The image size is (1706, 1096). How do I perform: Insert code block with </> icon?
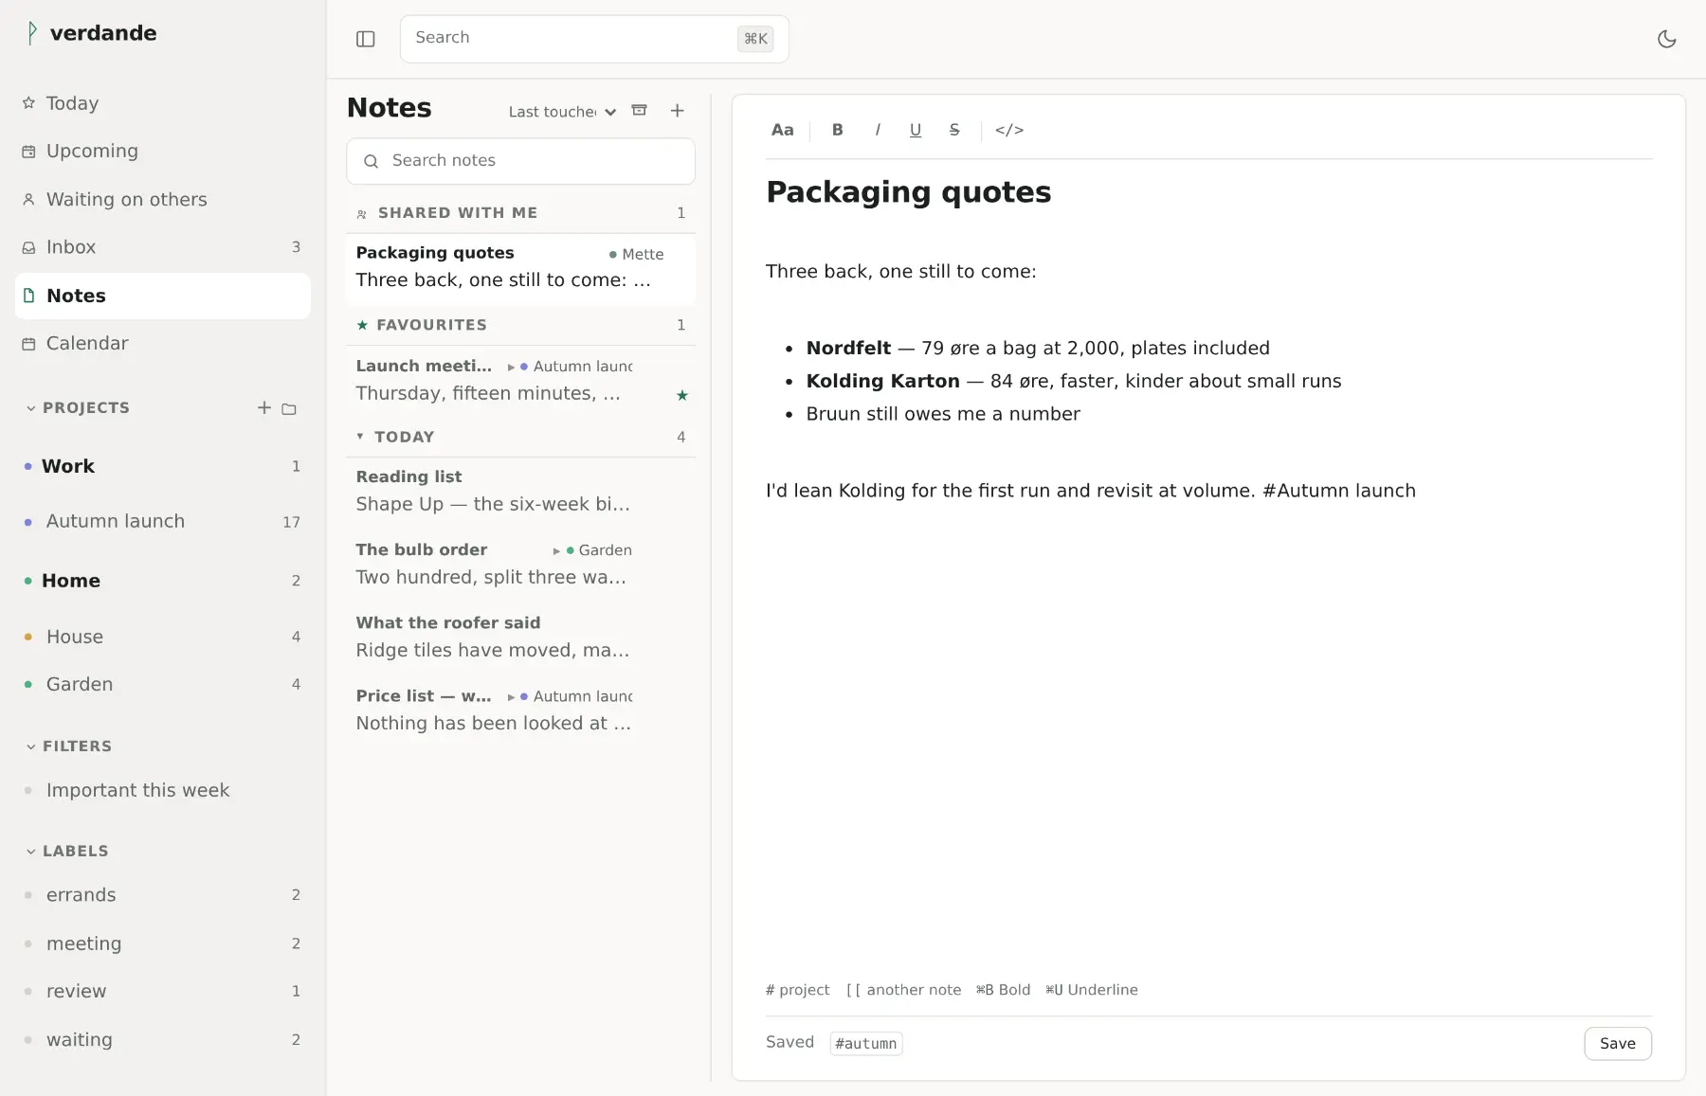coord(1009,130)
